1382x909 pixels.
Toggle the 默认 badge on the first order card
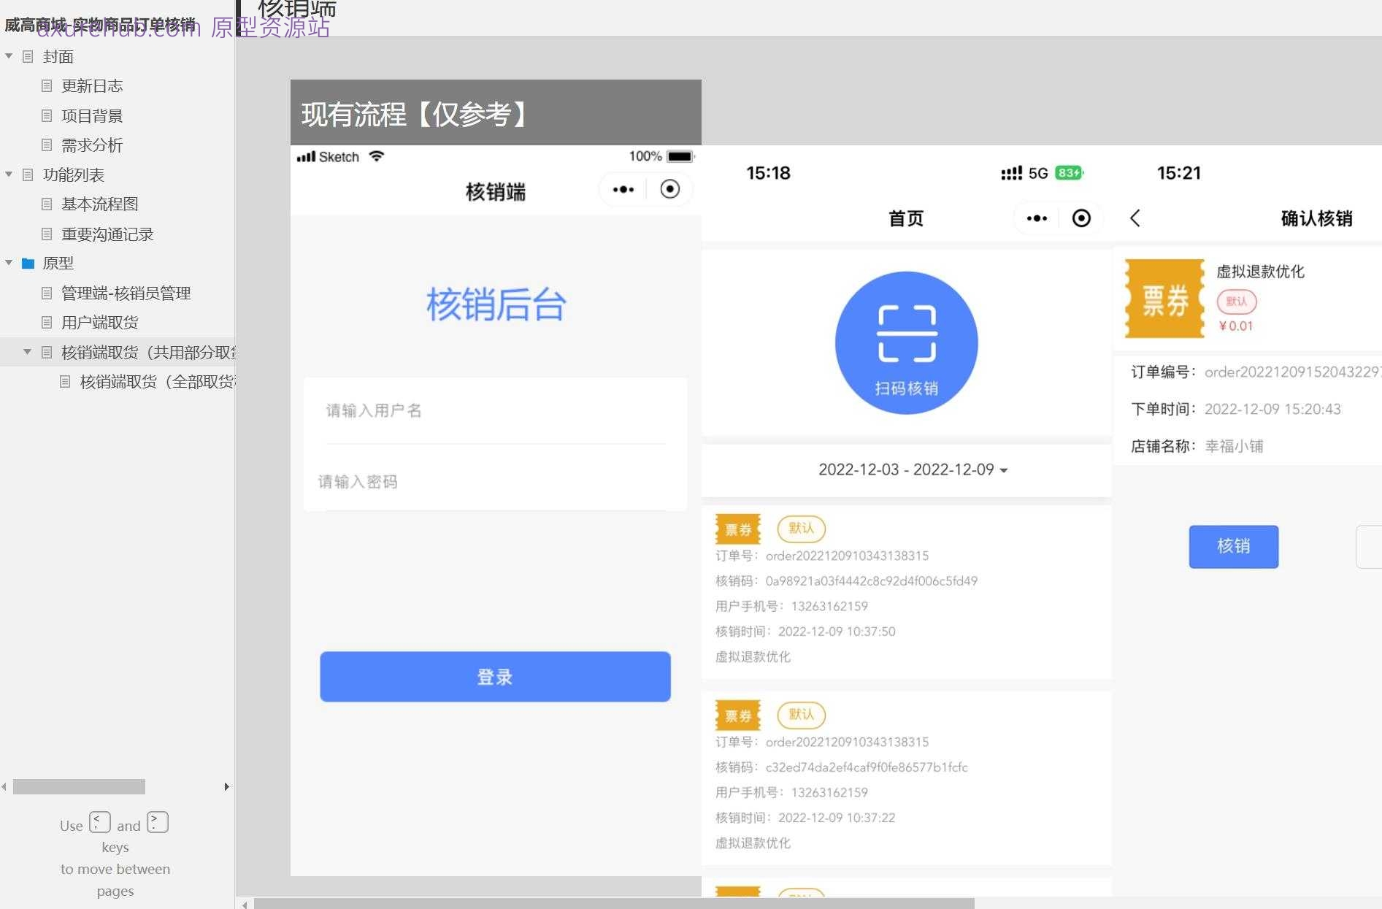pyautogui.click(x=801, y=528)
